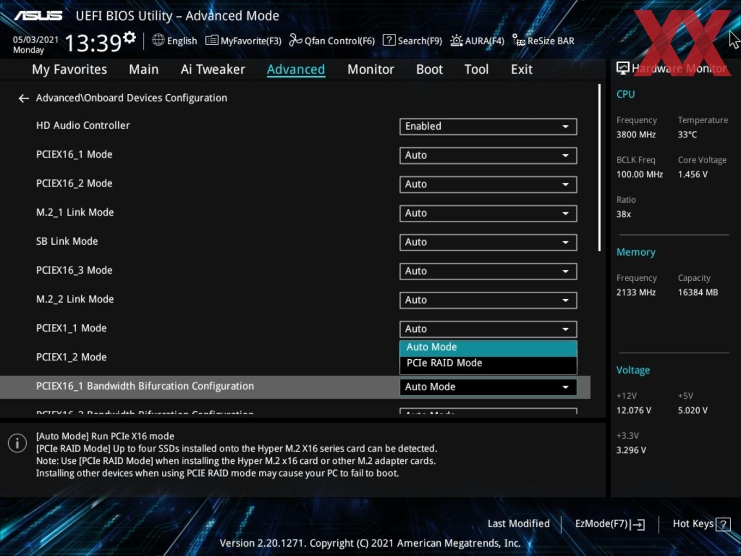Open the Ai Tweaker tab
741x556 pixels.
point(213,69)
